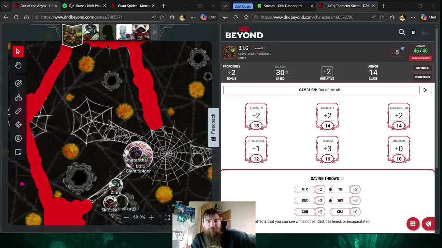442x248 pixels.
Task: Roll the STR saving throw +2
Action: point(320,189)
